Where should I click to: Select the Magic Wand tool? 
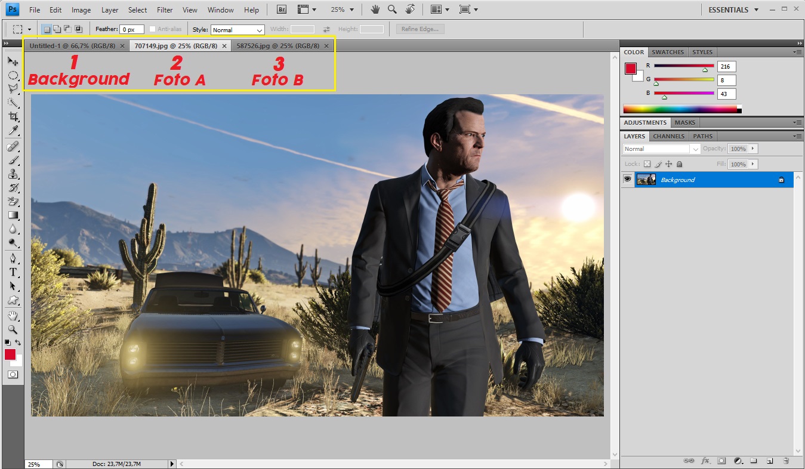point(13,103)
